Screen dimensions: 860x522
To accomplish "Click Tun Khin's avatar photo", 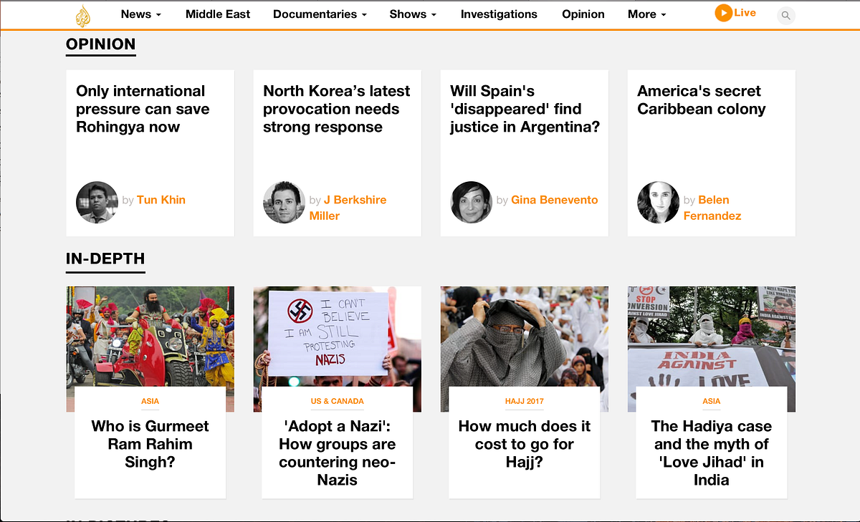I will click(x=97, y=202).
